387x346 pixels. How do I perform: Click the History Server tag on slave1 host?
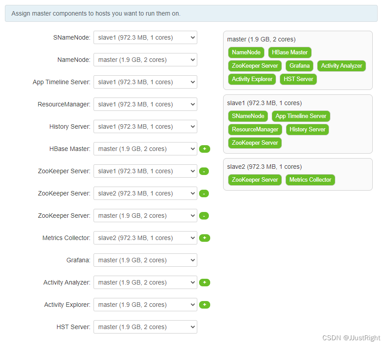click(307, 129)
